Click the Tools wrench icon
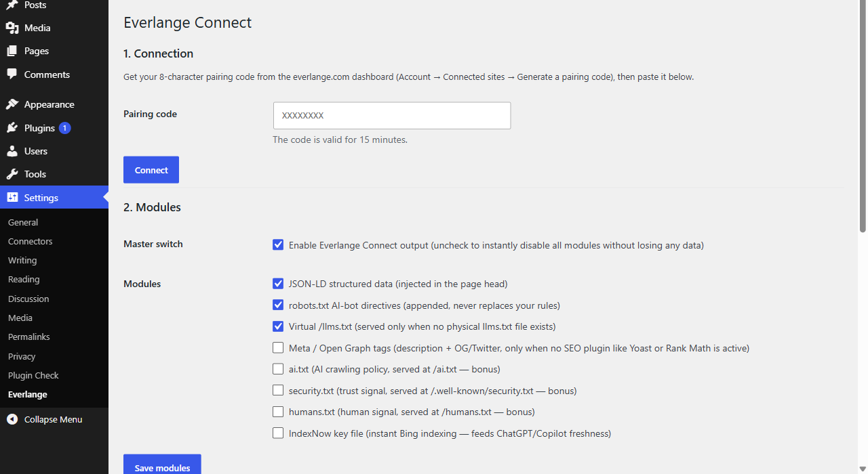Screen dimensions: 868x474 point(12,174)
